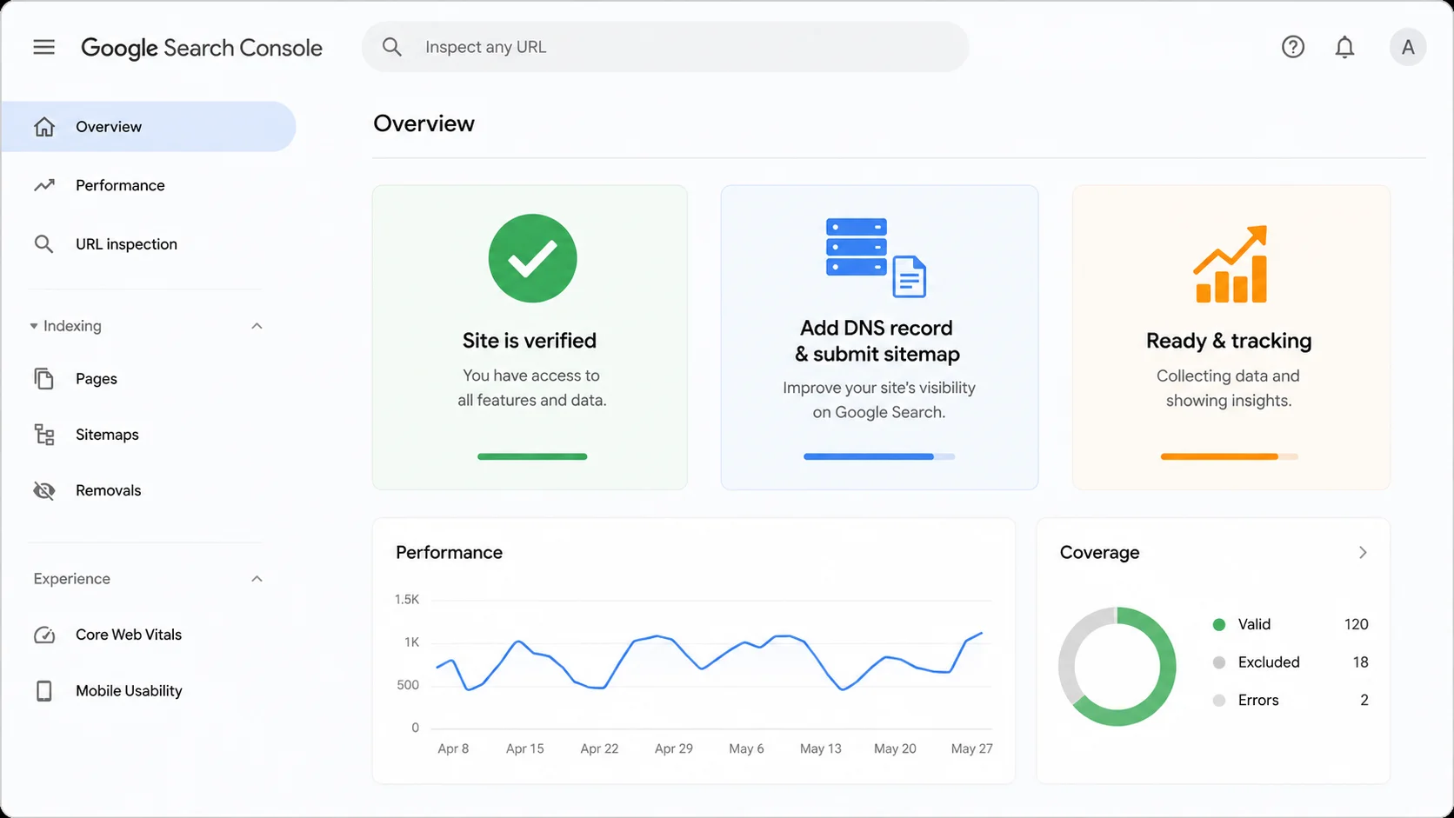Screen dimensions: 1454x818
Task: Click the Apr 8 axis label
Action: point(453,748)
